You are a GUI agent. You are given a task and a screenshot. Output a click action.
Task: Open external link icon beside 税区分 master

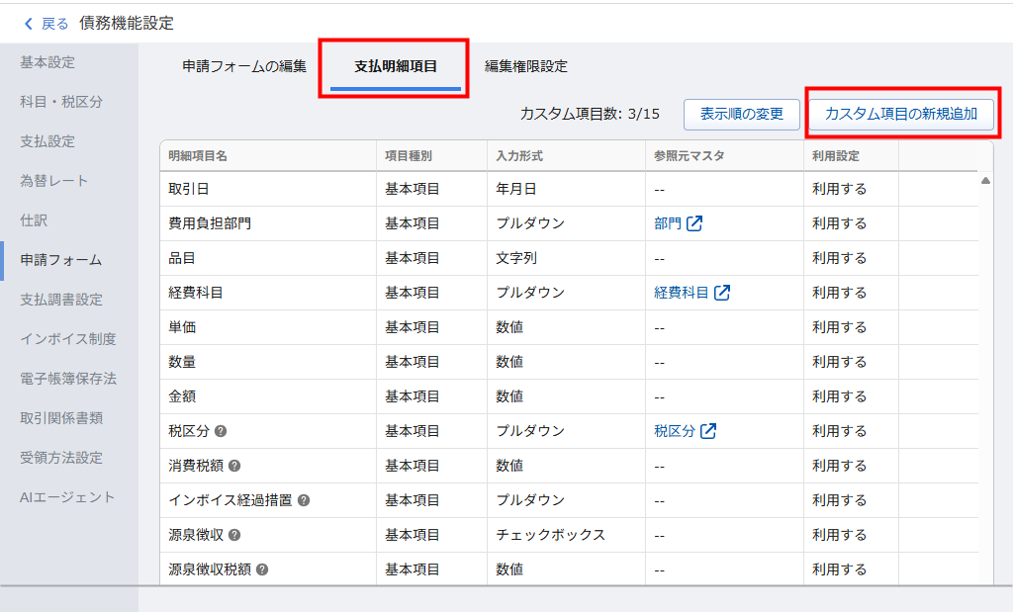click(708, 431)
